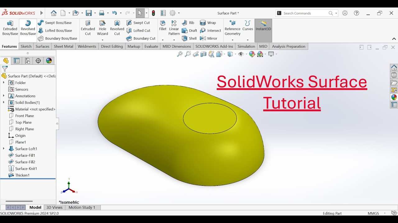The width and height of the screenshot is (398, 223).
Task: Switch to 3D Views tab
Action: click(54, 208)
